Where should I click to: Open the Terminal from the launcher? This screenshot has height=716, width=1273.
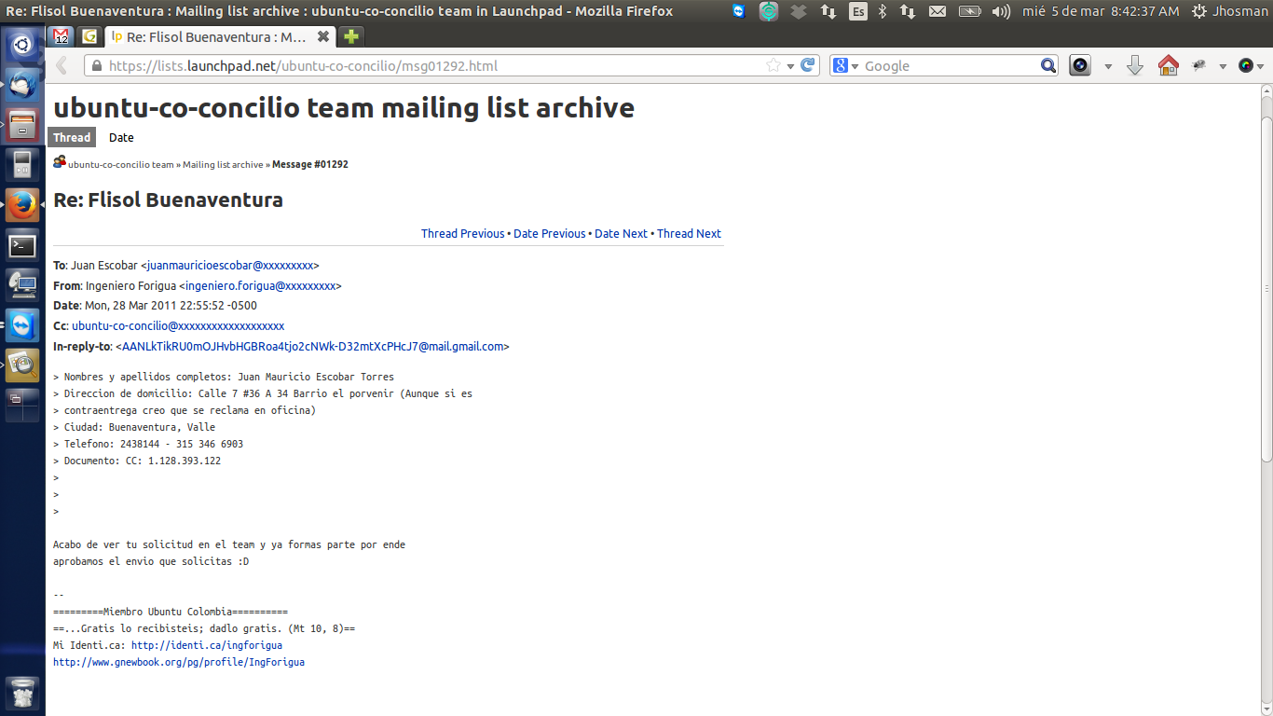click(x=22, y=245)
